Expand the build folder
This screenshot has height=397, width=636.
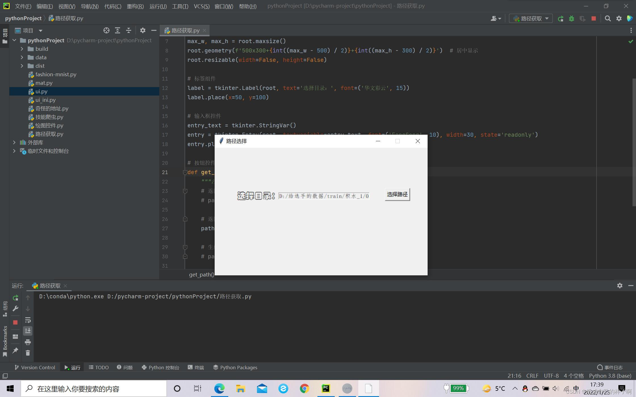point(22,49)
